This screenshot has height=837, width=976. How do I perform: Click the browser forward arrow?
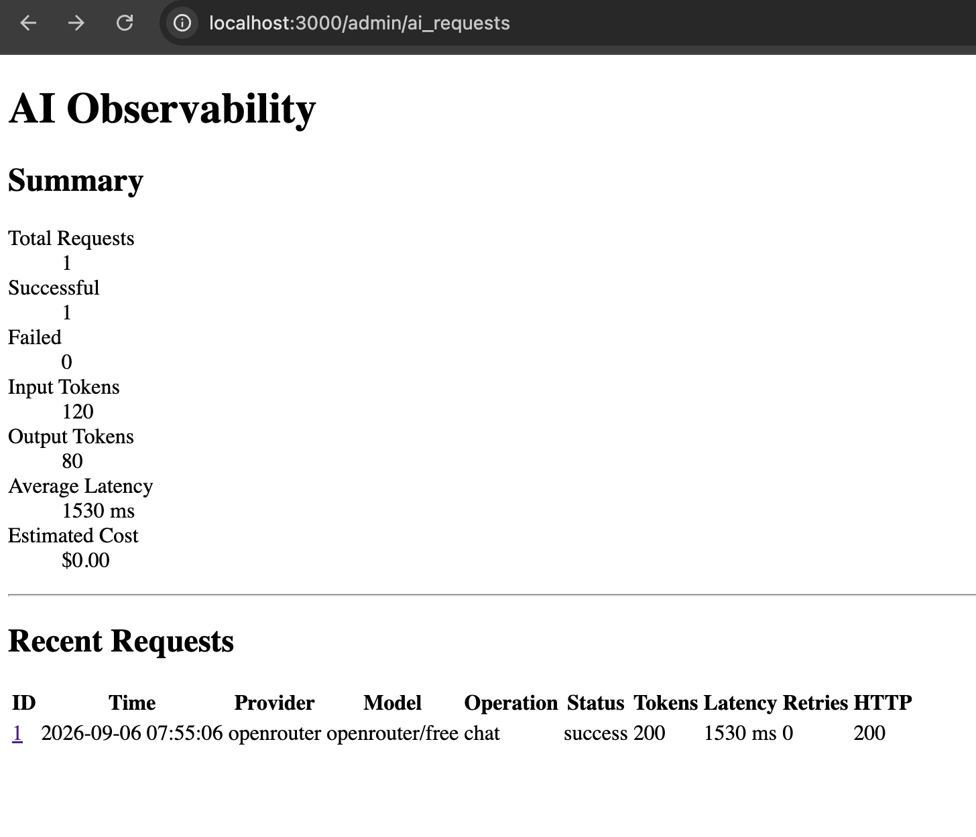click(x=76, y=23)
